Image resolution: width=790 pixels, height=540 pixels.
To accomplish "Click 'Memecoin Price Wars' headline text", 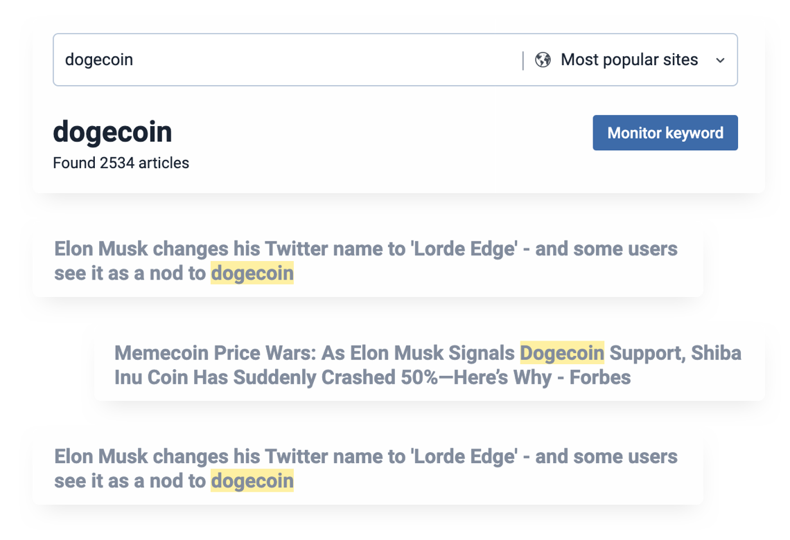I will [x=215, y=353].
